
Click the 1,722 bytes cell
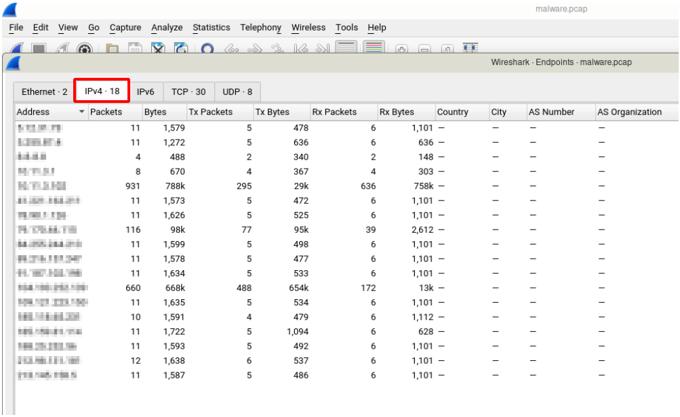point(174,331)
